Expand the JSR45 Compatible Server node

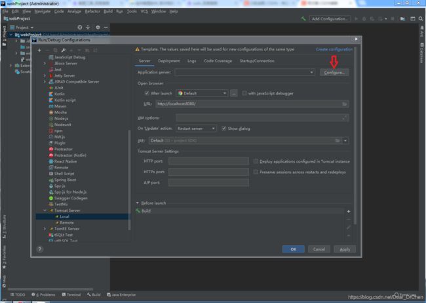(x=45, y=81)
